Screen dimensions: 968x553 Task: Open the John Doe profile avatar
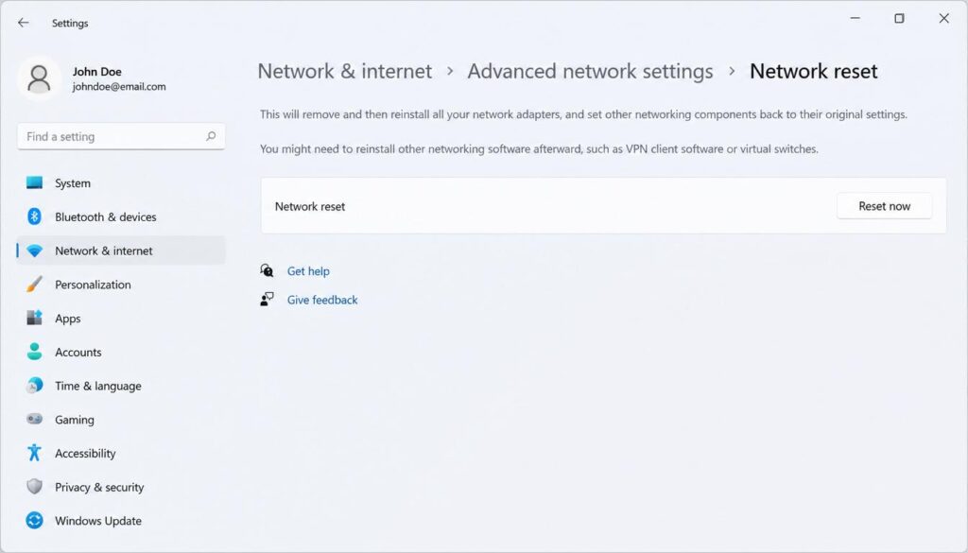tap(39, 79)
